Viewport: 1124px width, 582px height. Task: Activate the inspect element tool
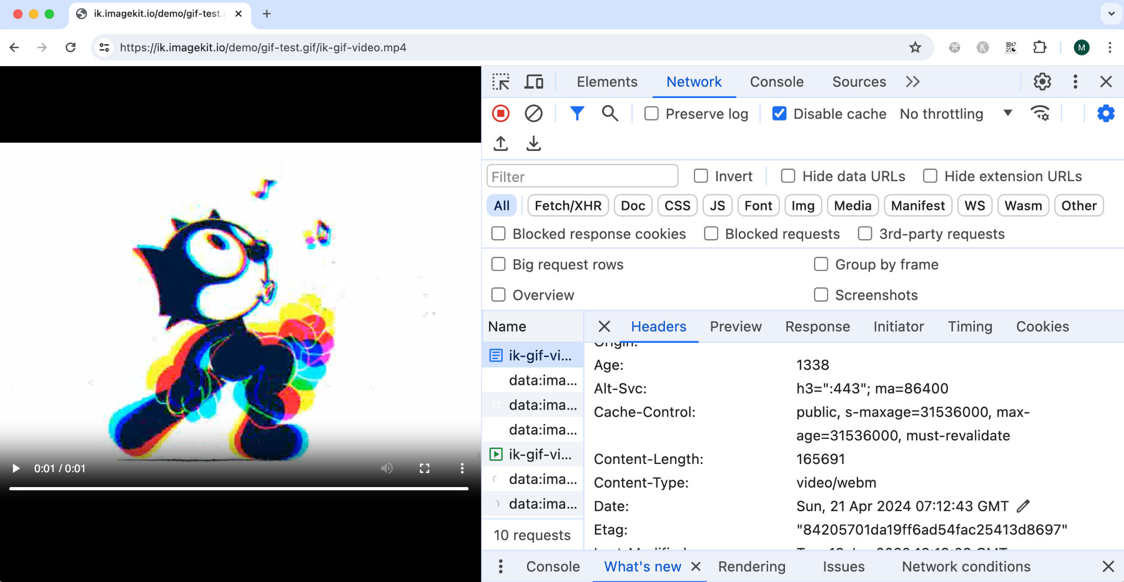coord(501,82)
